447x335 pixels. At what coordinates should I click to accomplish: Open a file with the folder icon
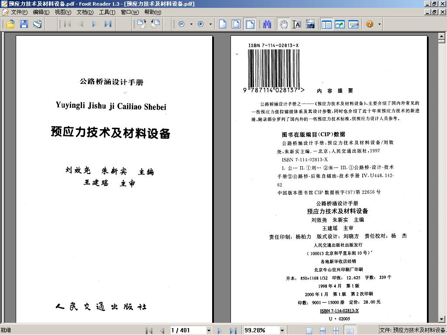pos(10,24)
